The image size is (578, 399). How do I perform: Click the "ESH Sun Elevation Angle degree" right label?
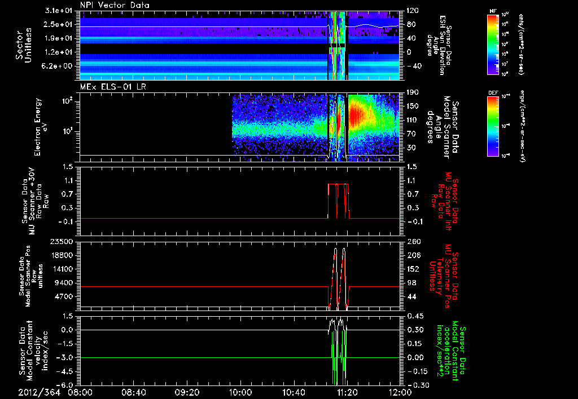(439, 45)
